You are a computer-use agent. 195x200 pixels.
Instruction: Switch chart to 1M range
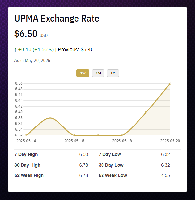point(98,73)
